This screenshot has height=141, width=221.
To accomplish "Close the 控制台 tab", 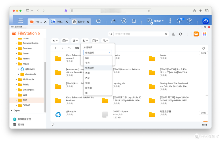I will point(88,22).
